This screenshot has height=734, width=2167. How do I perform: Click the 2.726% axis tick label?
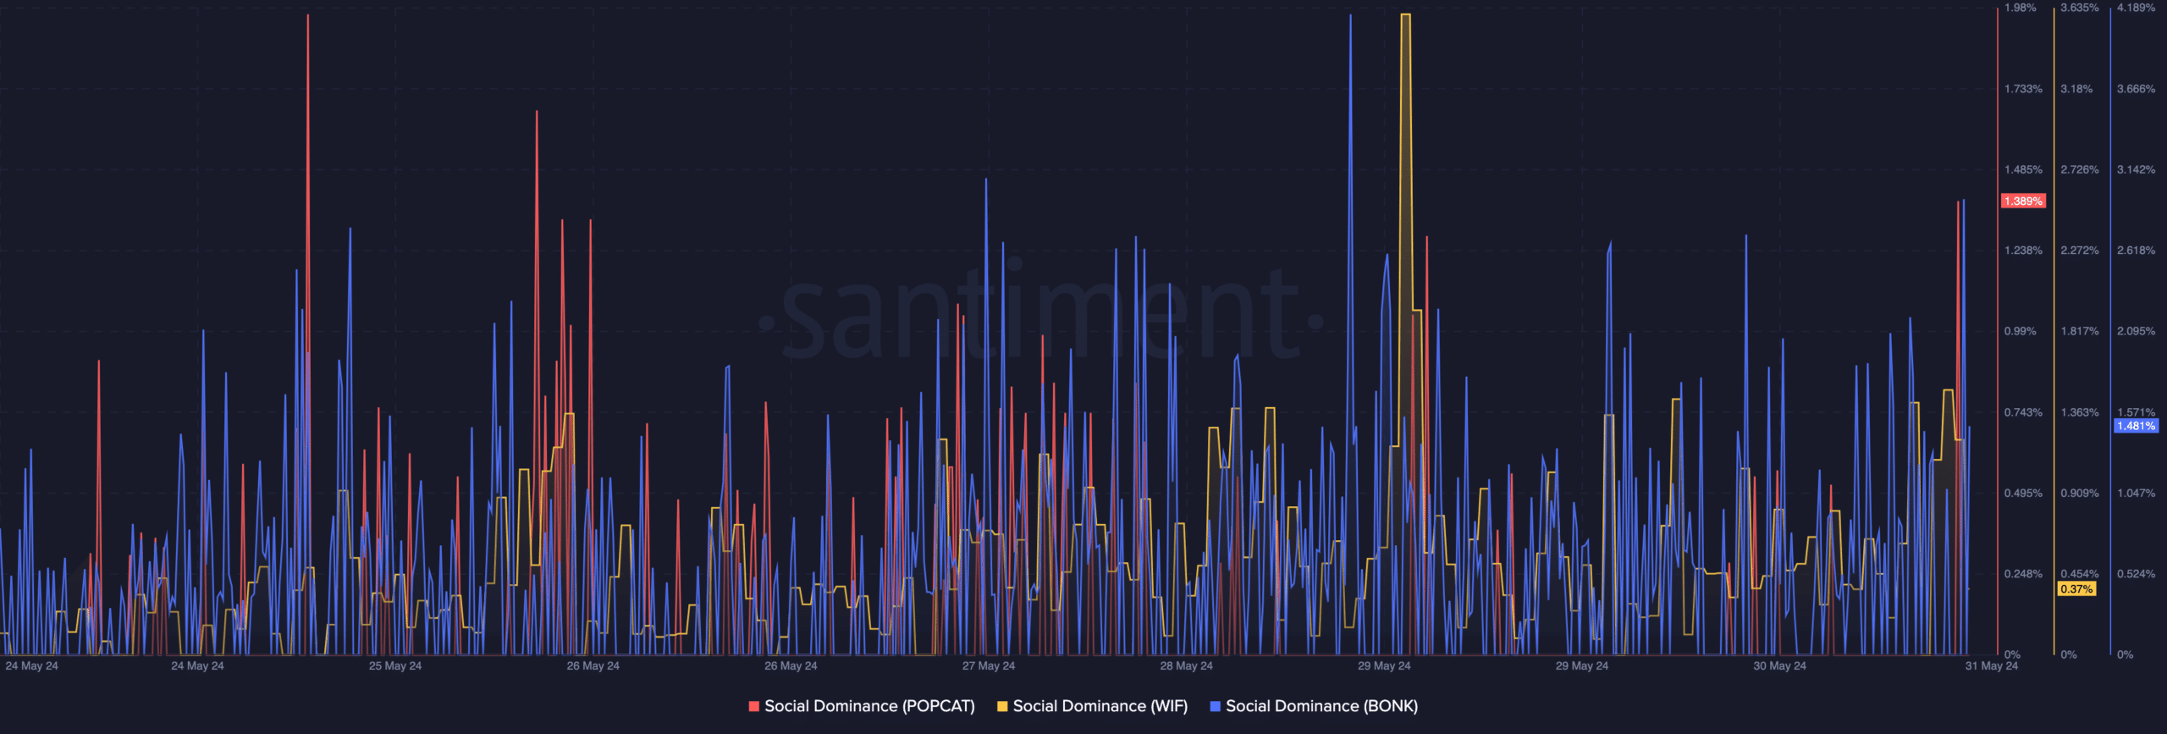pos(2080,170)
